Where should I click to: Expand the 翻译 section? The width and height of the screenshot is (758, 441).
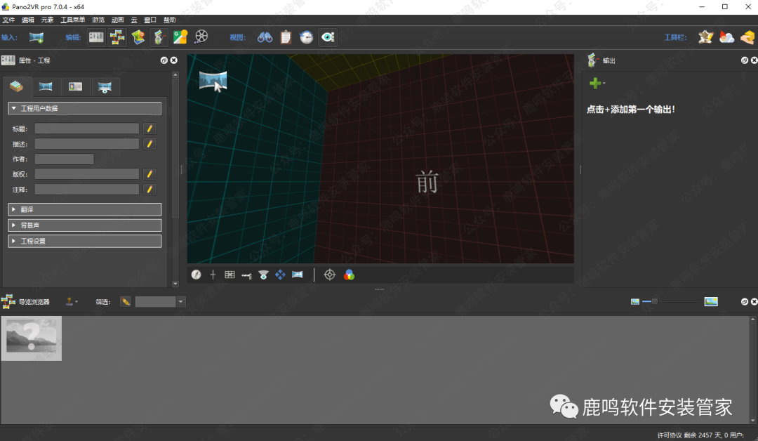tap(85, 209)
